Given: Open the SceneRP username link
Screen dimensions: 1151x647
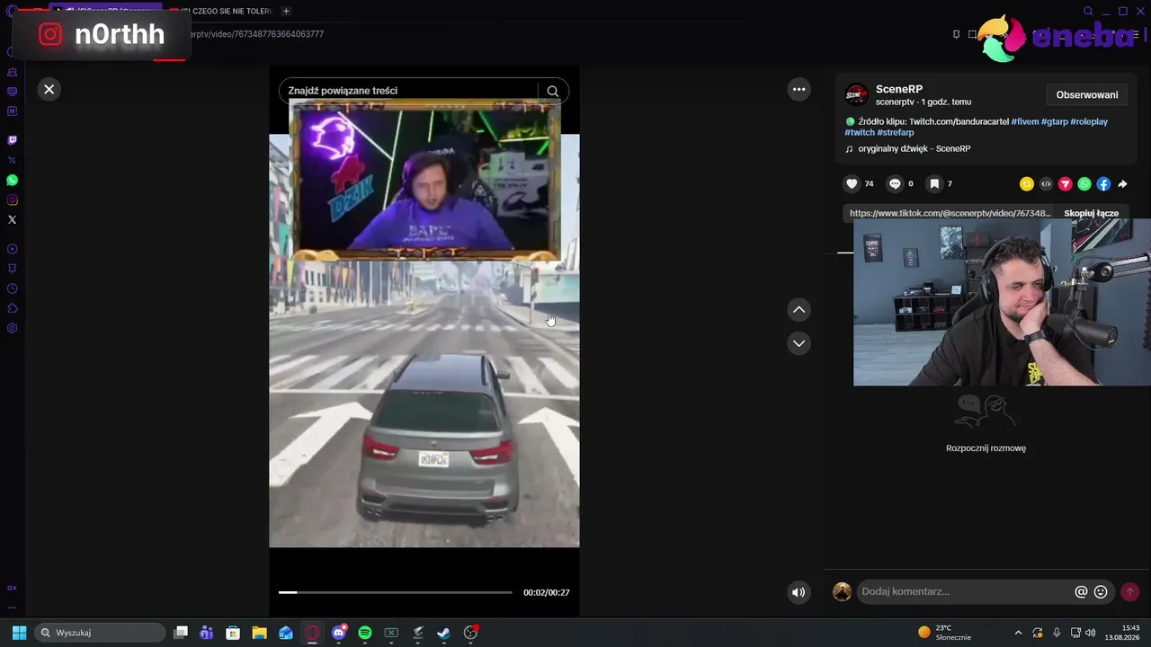Looking at the screenshot, I should tap(899, 89).
